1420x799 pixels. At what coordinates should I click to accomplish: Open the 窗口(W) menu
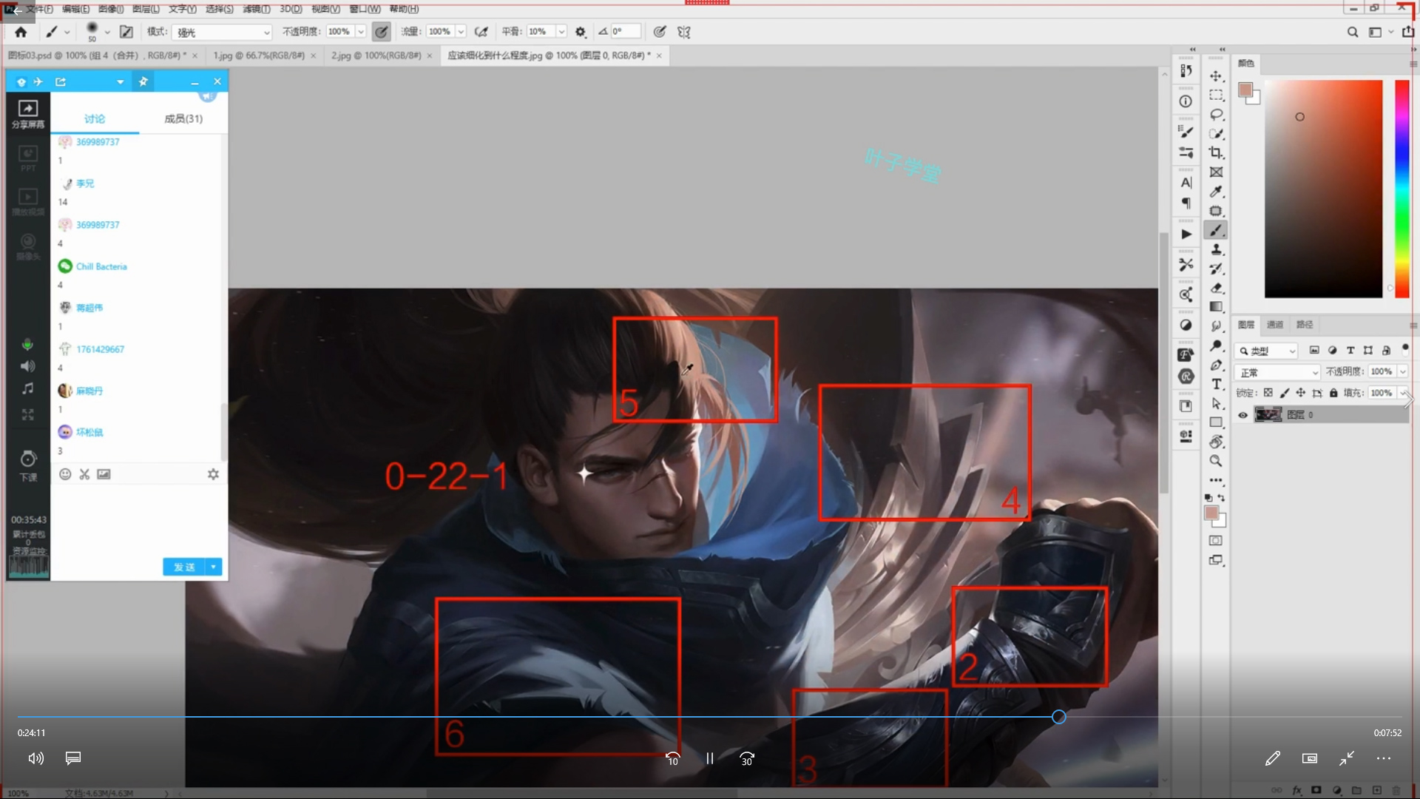[365, 9]
